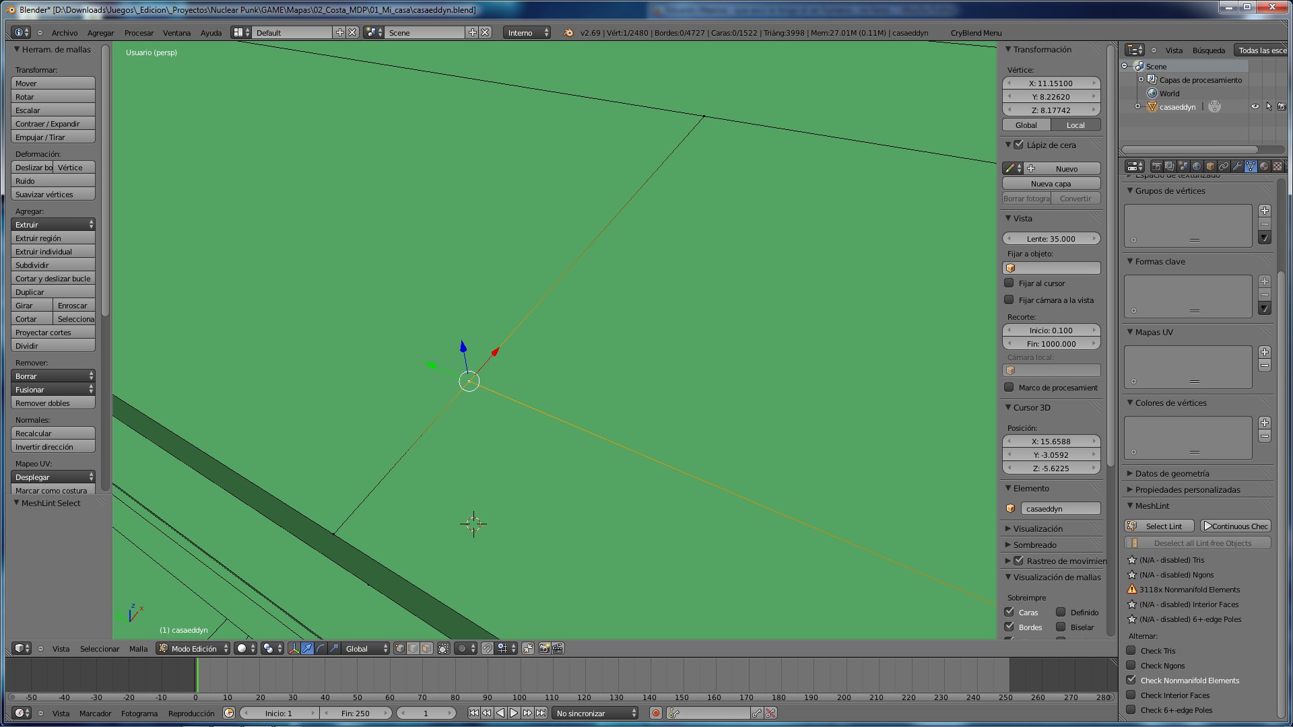The image size is (1293, 727).
Task: Enable Check Tris checkbox
Action: coord(1131,651)
